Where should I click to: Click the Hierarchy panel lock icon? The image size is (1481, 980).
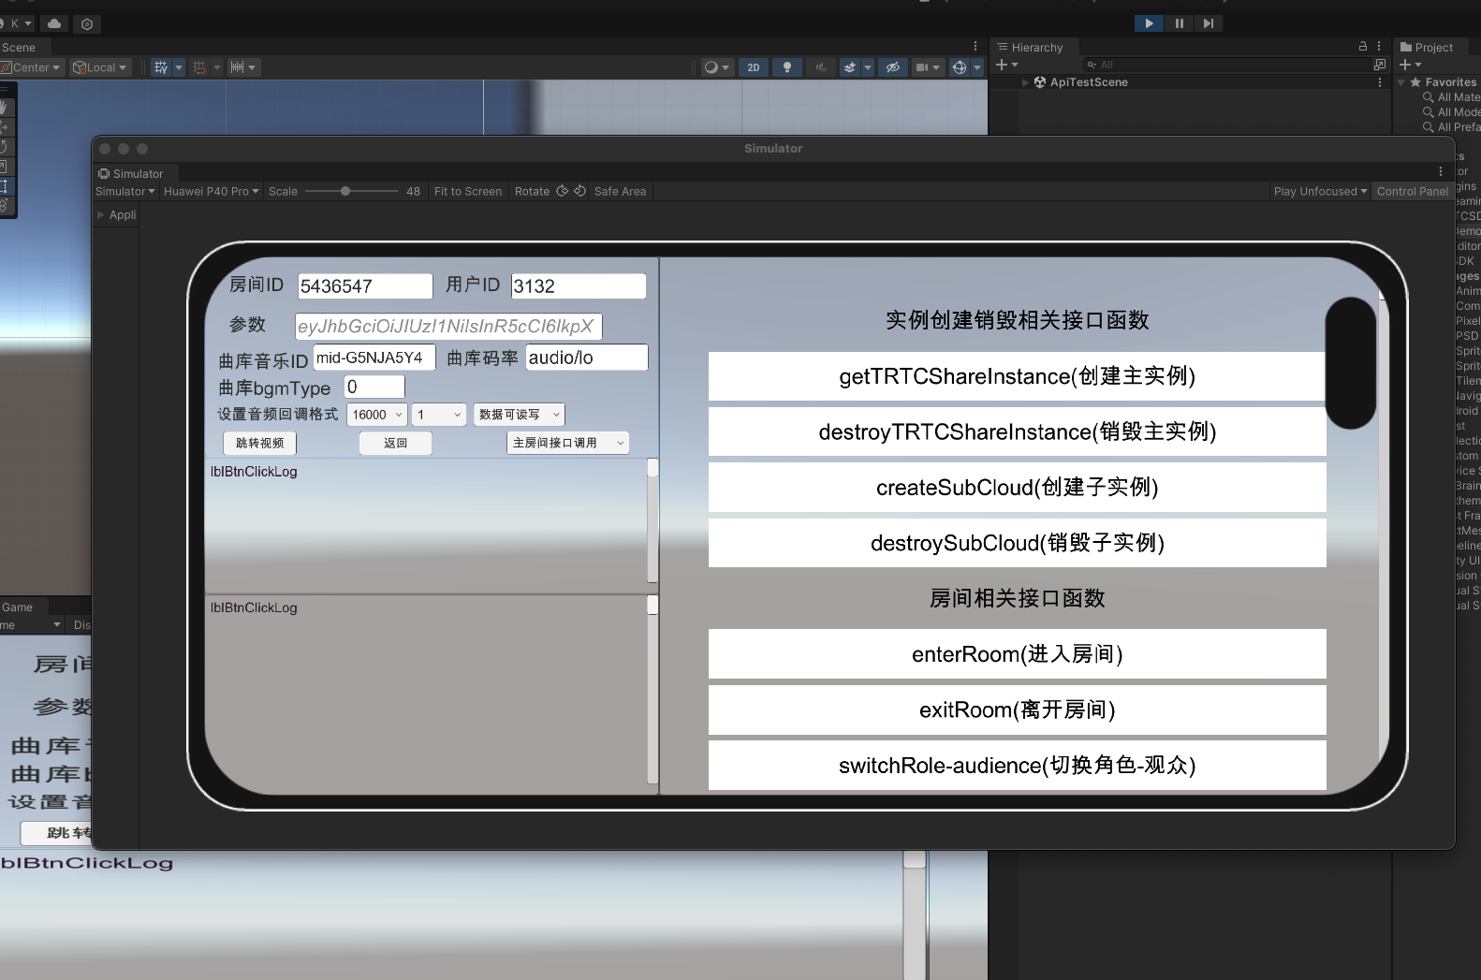pyautogui.click(x=1363, y=46)
